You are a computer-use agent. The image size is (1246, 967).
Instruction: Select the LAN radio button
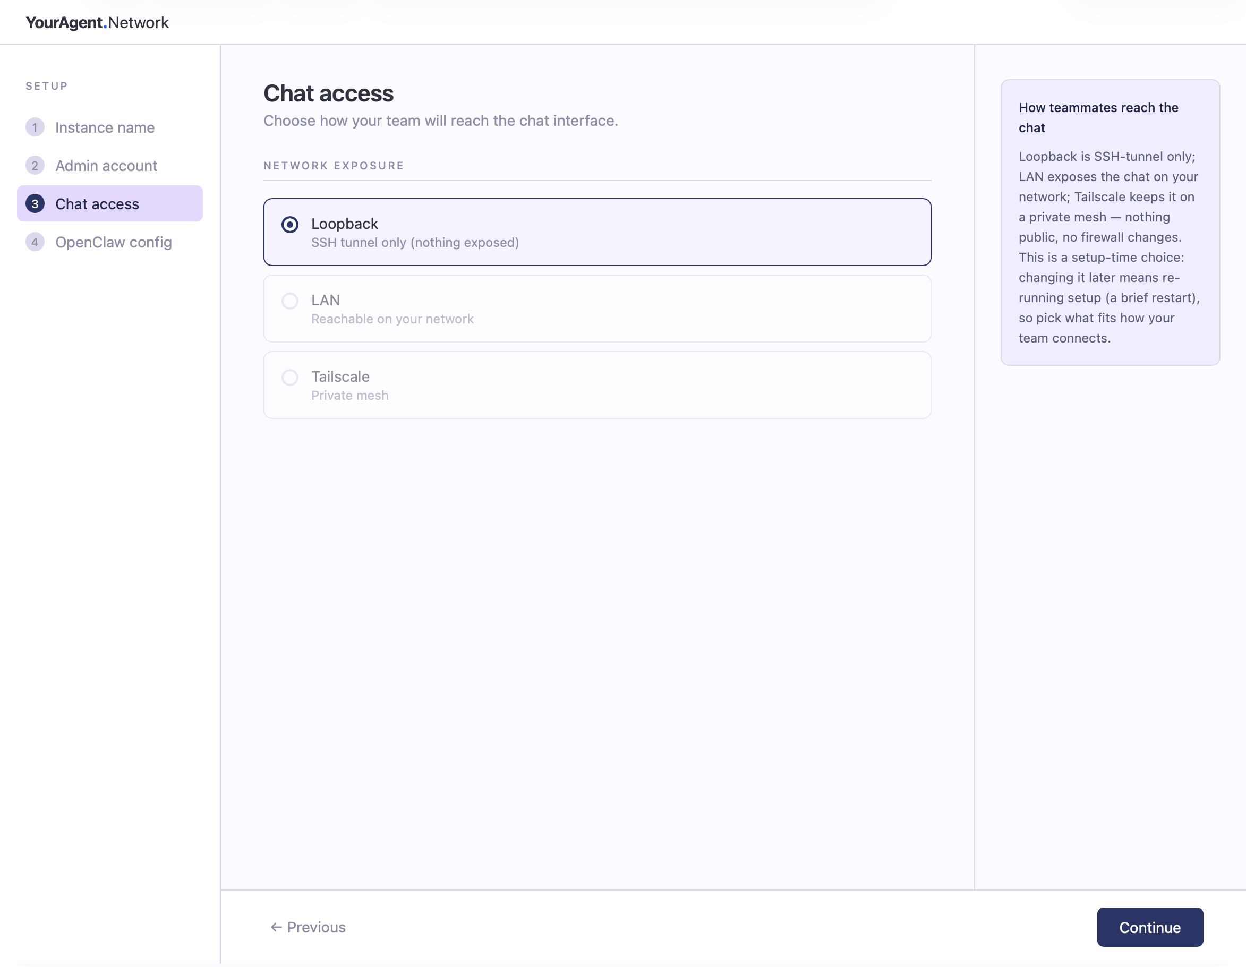[x=290, y=301]
